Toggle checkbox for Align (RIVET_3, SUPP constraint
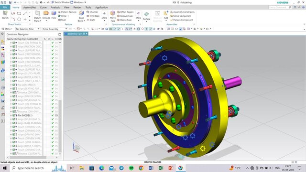 14,66
